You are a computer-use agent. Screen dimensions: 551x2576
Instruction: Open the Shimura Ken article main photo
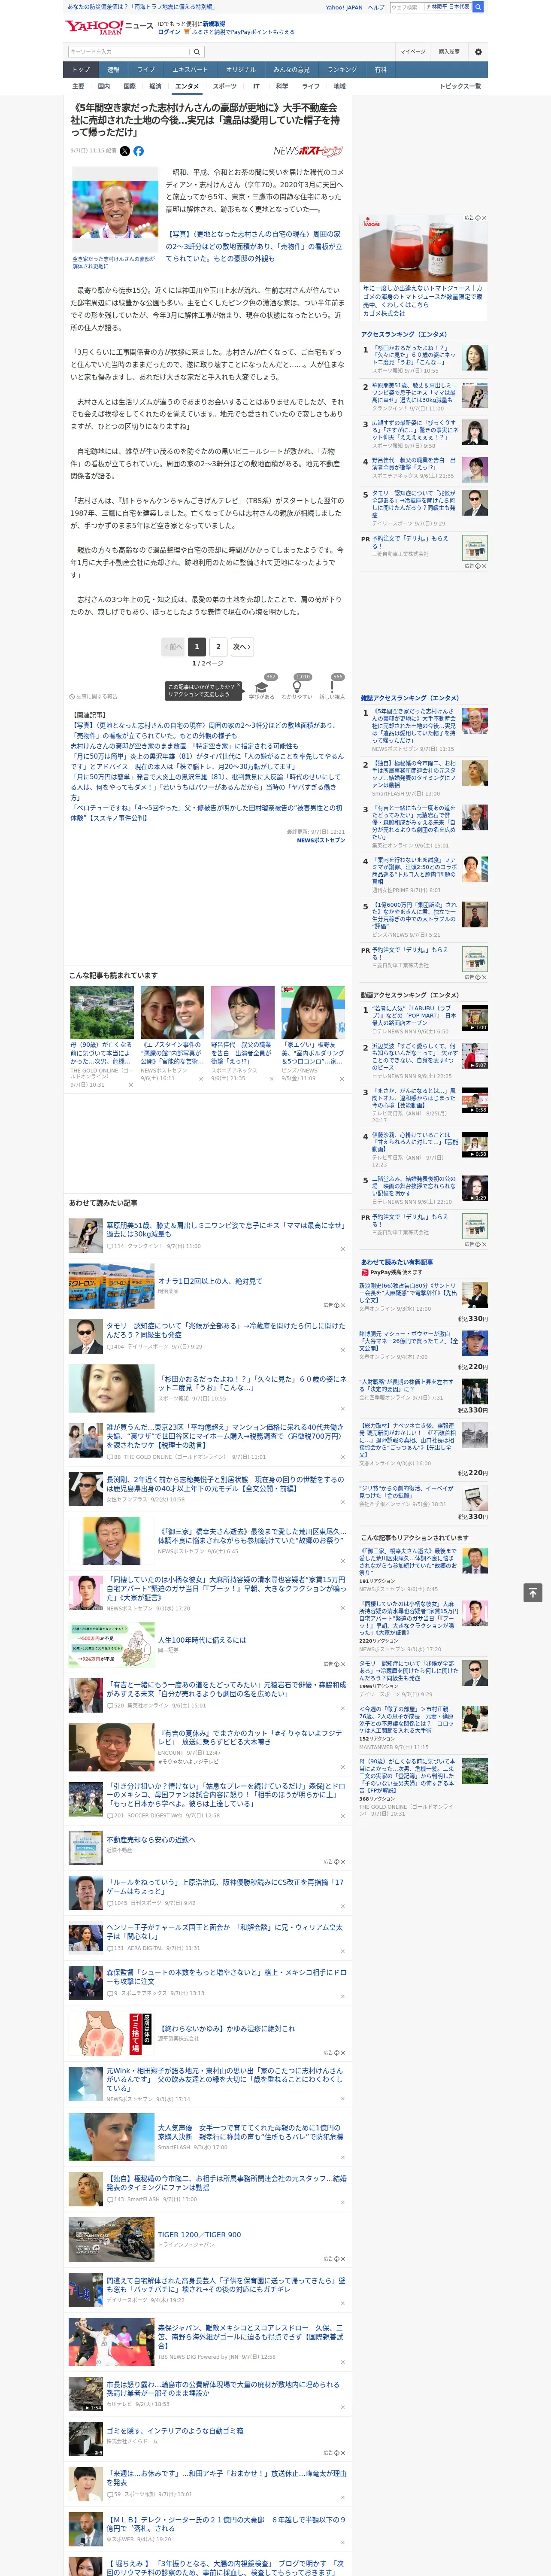[115, 210]
